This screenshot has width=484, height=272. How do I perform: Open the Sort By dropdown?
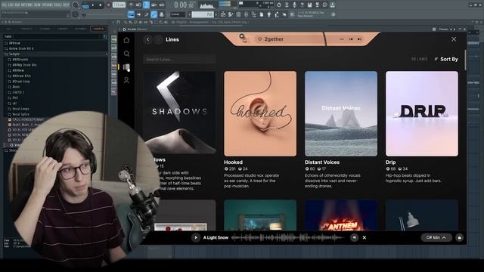(446, 59)
